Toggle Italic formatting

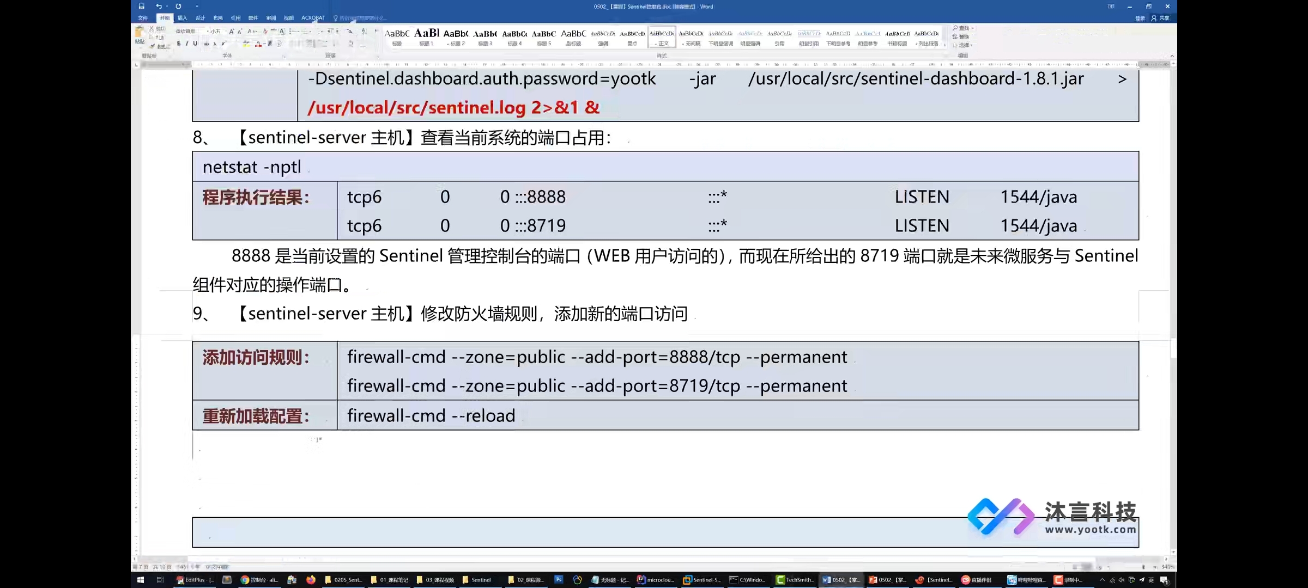pos(187,44)
